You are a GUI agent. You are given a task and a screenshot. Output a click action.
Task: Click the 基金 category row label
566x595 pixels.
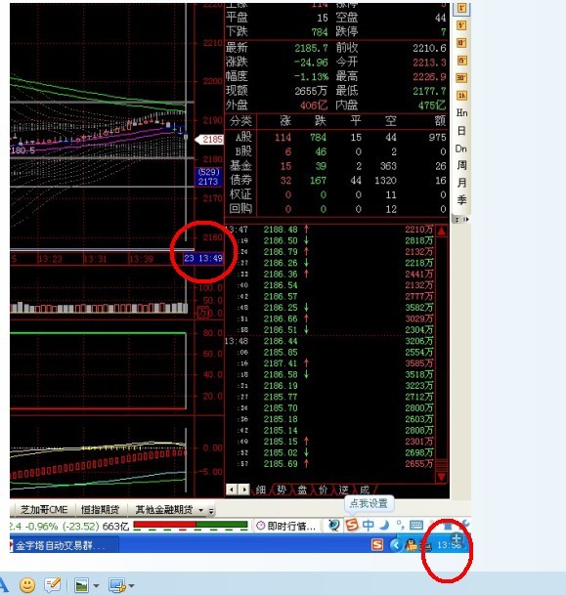click(x=240, y=166)
